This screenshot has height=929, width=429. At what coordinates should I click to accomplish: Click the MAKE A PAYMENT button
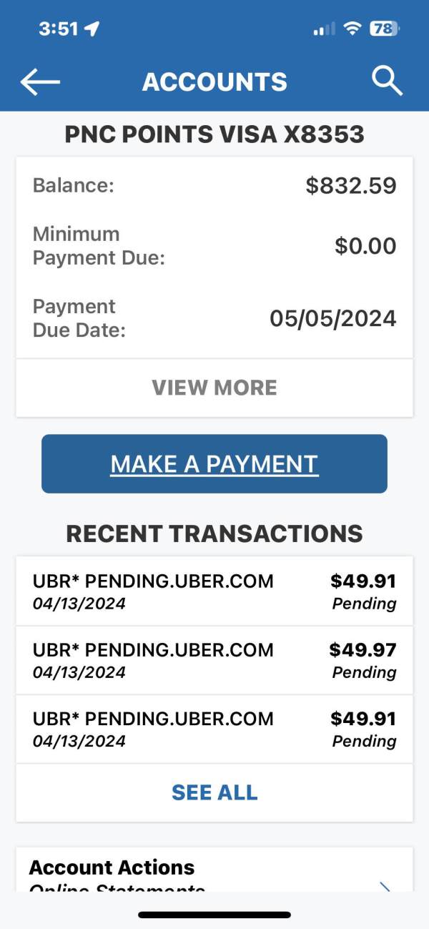click(x=214, y=463)
